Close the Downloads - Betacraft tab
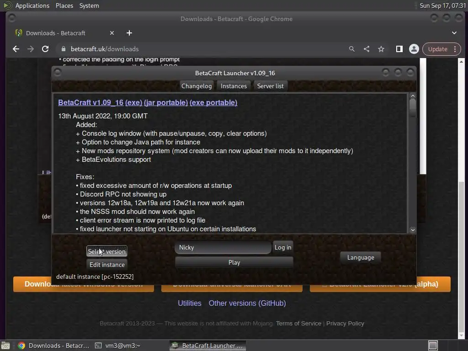Viewport: 468px width, 351px height. pyautogui.click(x=112, y=33)
